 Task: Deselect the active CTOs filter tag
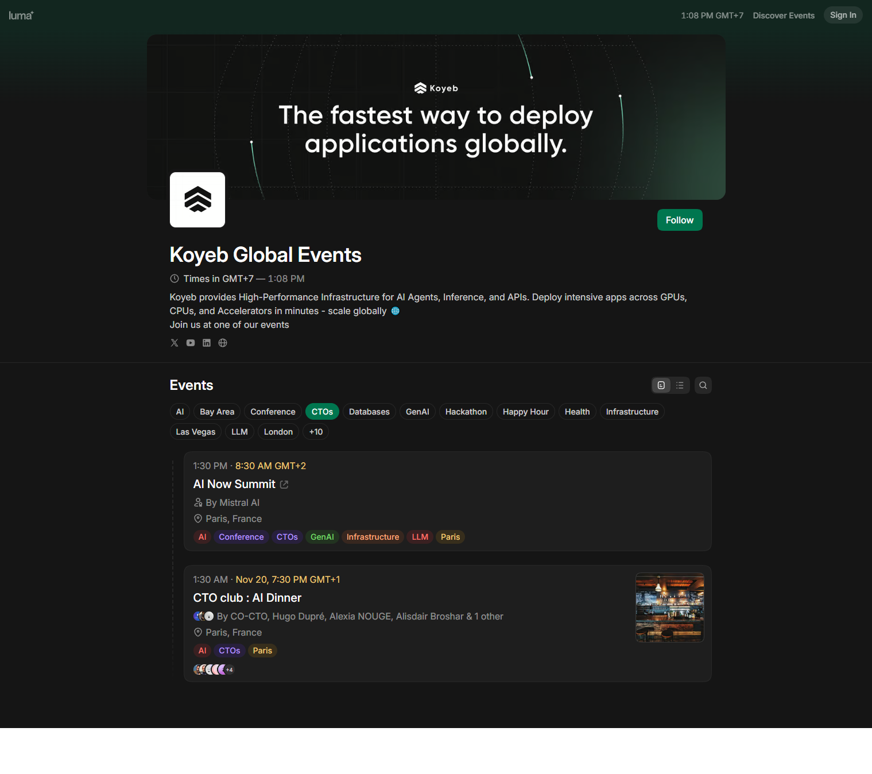(x=322, y=412)
